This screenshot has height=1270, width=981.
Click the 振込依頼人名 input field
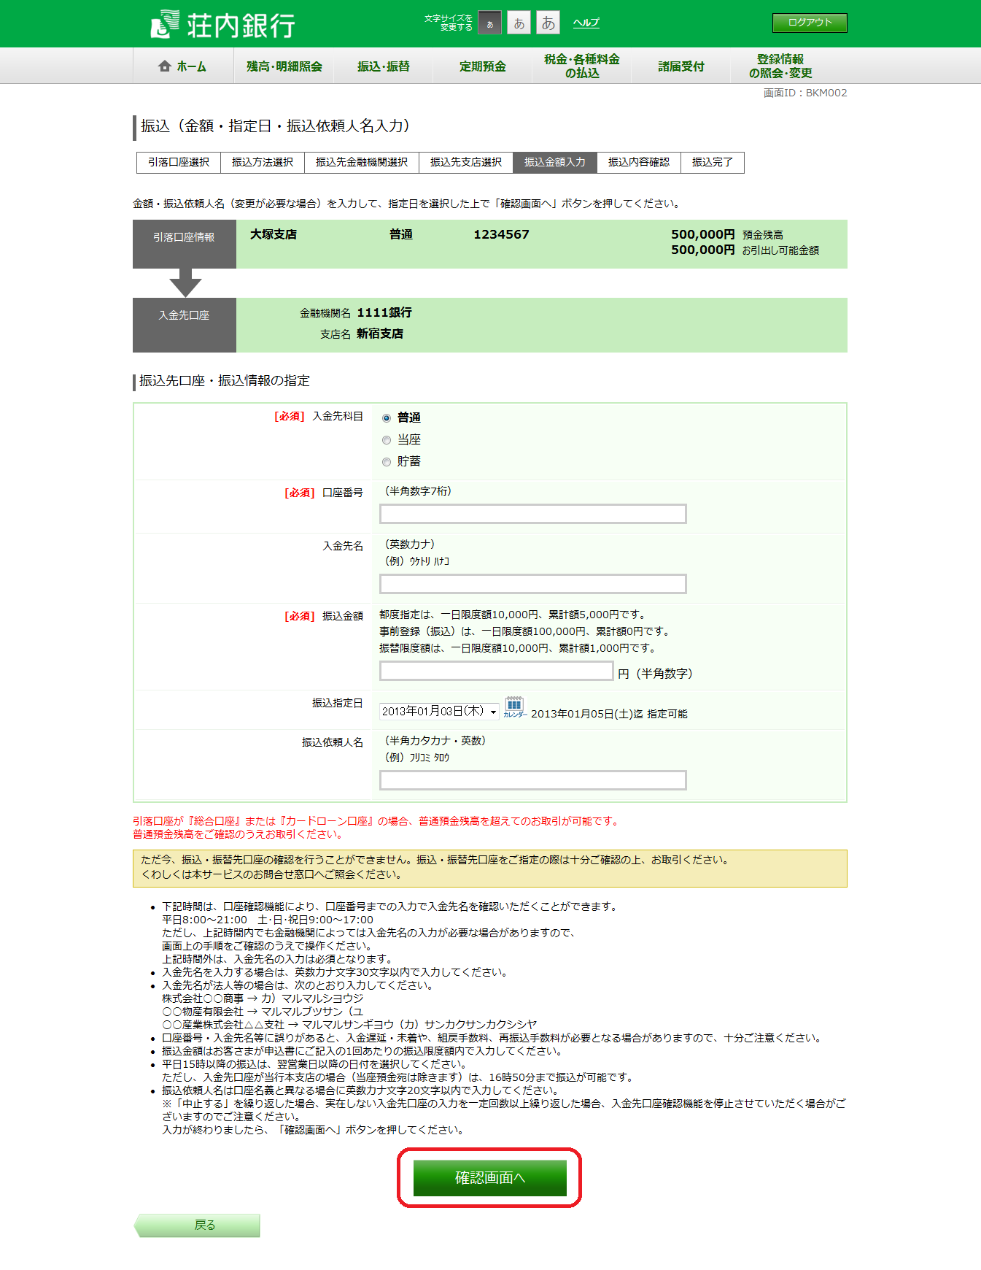533,780
